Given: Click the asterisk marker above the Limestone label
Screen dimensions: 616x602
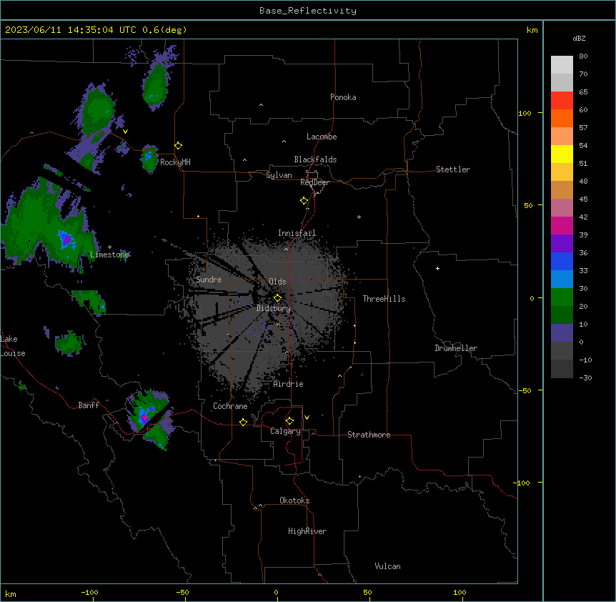Looking at the screenshot, I should pos(109,247).
